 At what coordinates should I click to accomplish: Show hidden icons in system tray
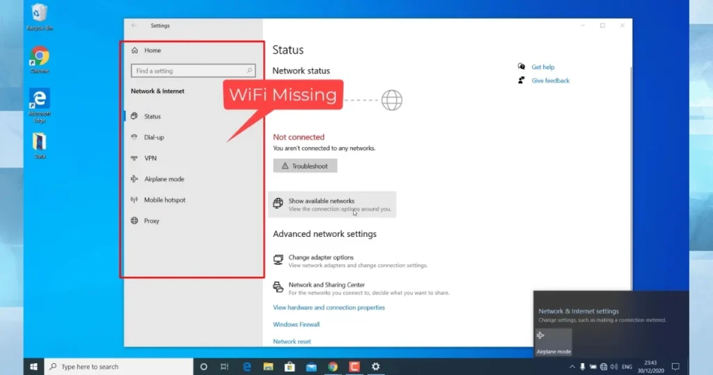[x=572, y=367]
